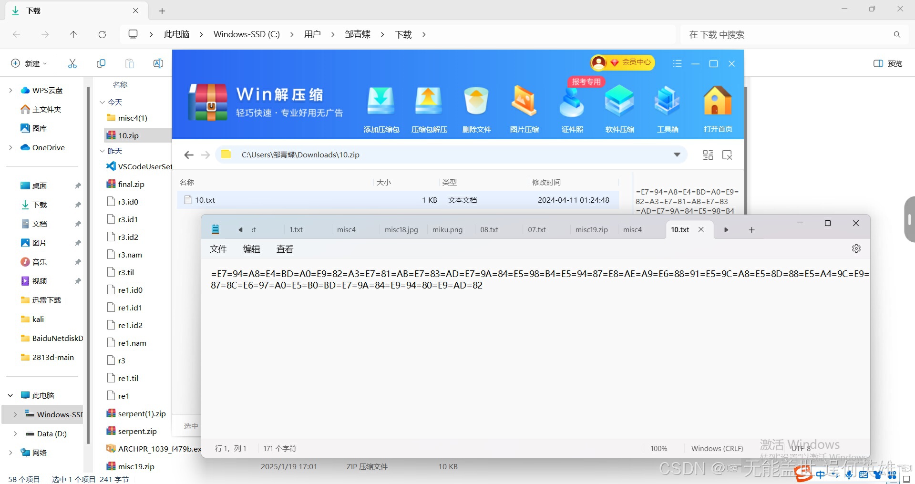The image size is (915, 484).
Task: Toggle archive preview pane icon
Action: [727, 155]
